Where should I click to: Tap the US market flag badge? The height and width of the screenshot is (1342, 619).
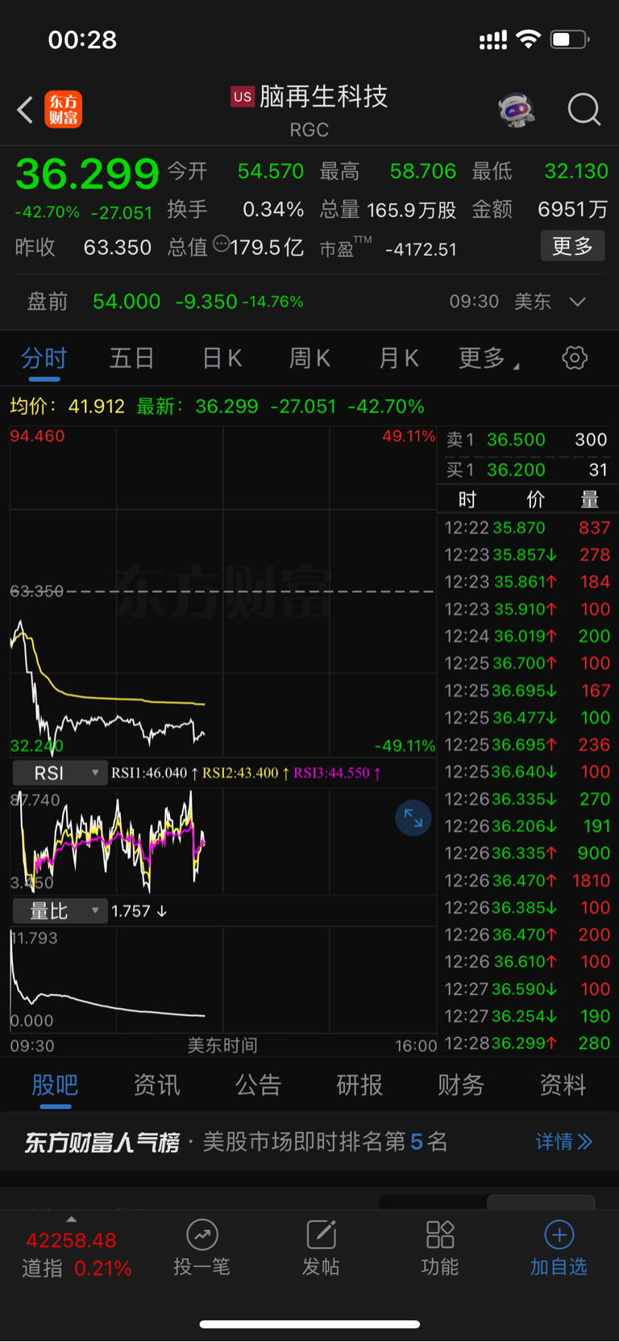tap(243, 97)
